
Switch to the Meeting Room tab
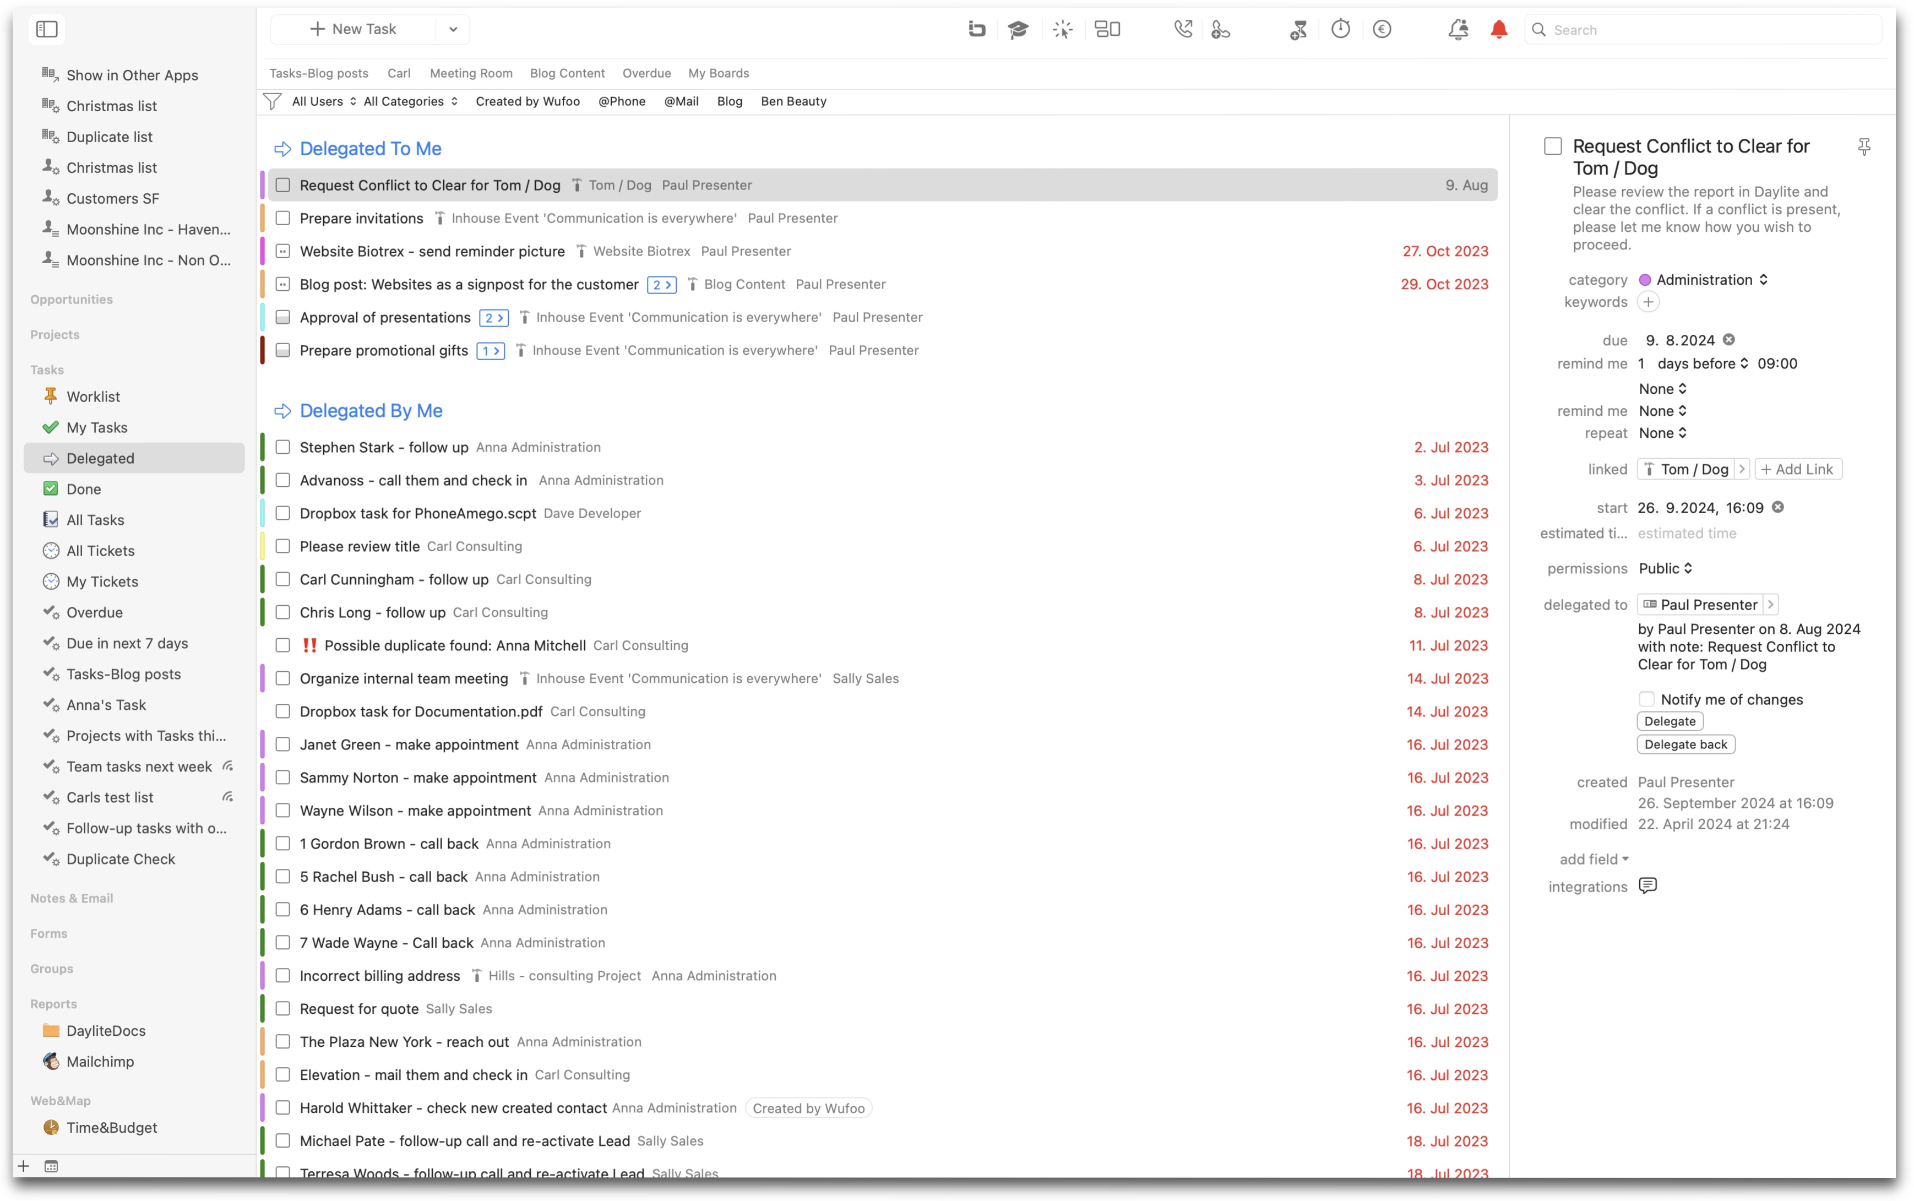pos(471,73)
